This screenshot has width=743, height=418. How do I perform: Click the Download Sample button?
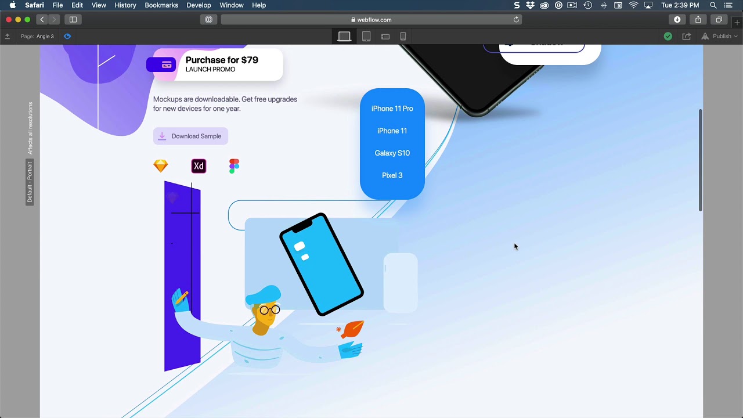click(x=190, y=136)
